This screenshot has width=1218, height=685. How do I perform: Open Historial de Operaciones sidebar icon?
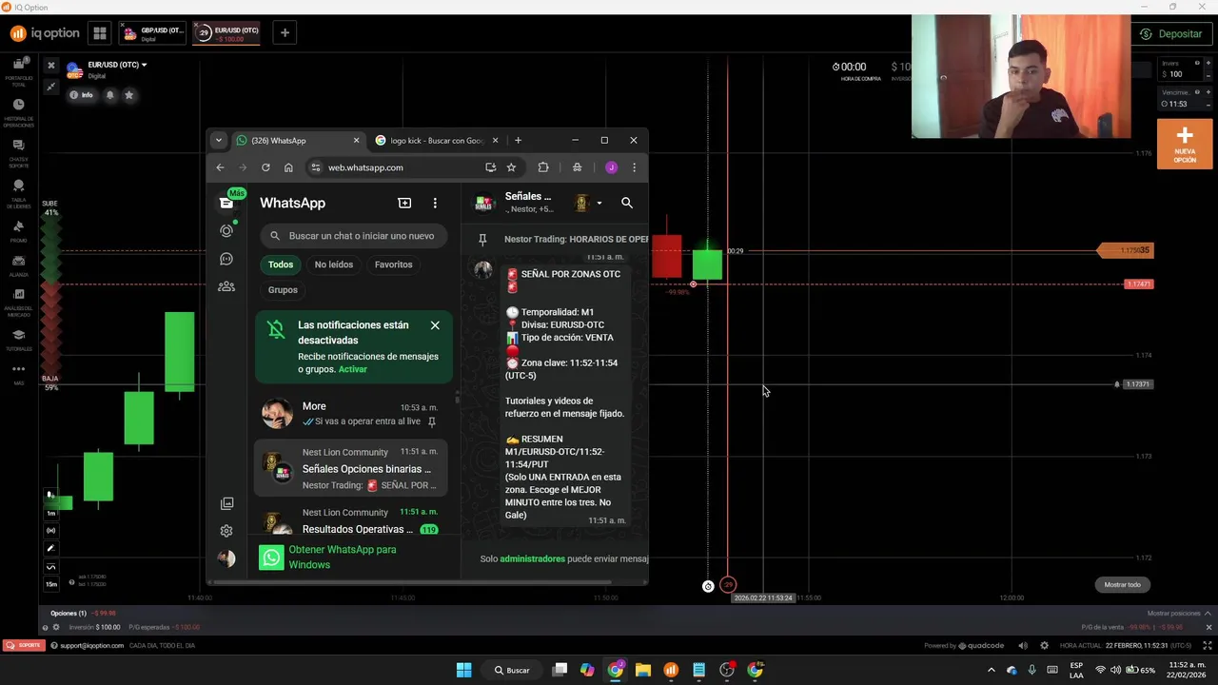(19, 111)
